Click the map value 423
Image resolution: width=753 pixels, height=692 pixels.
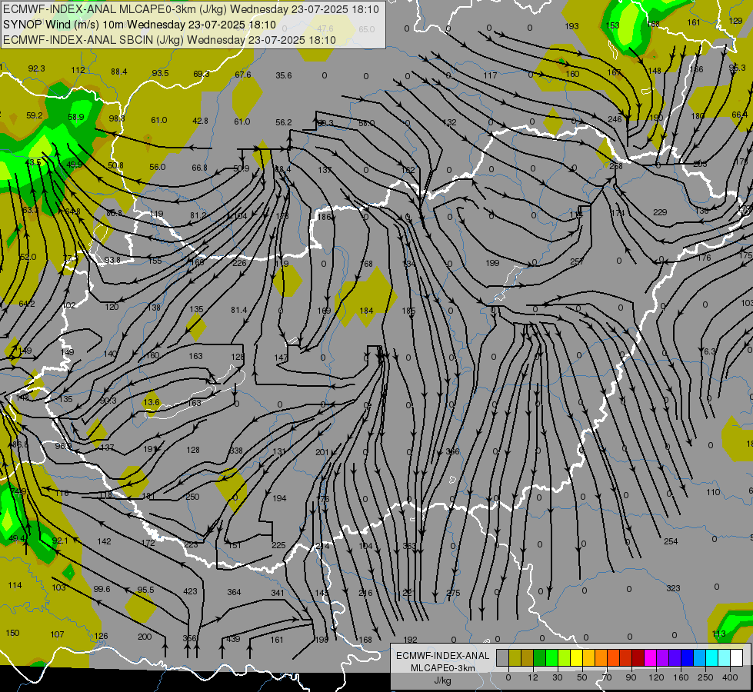point(190,591)
